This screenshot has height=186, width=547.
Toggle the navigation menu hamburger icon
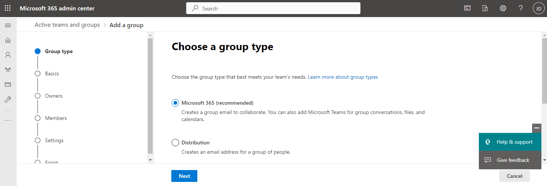coord(8,25)
